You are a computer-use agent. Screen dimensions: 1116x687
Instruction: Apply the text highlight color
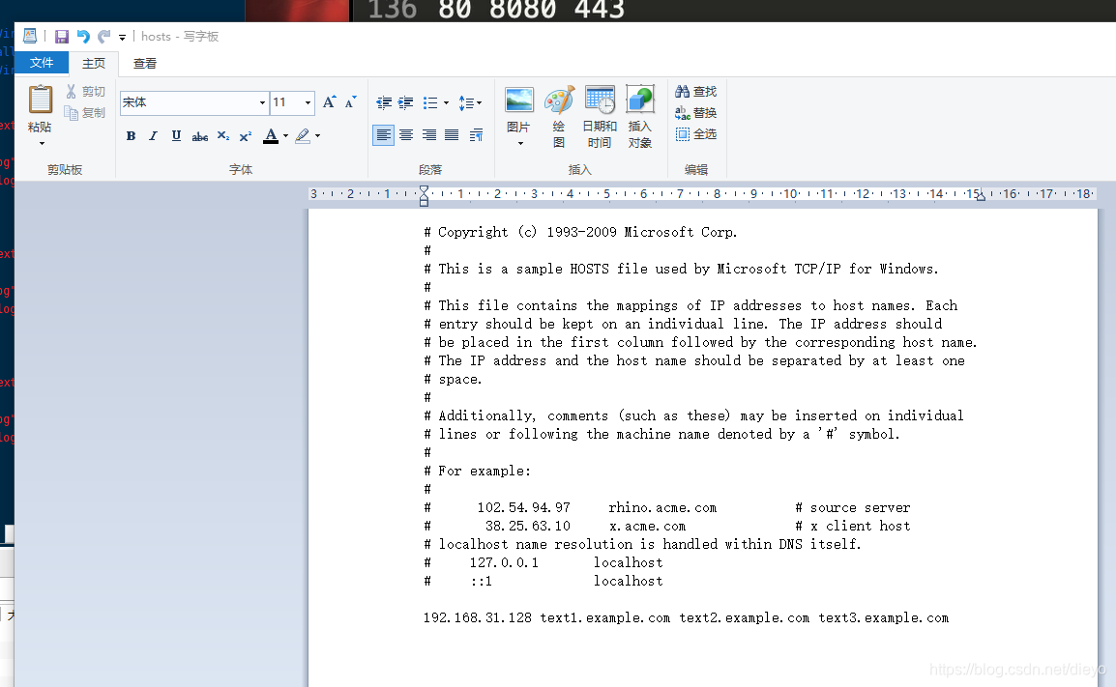(303, 136)
